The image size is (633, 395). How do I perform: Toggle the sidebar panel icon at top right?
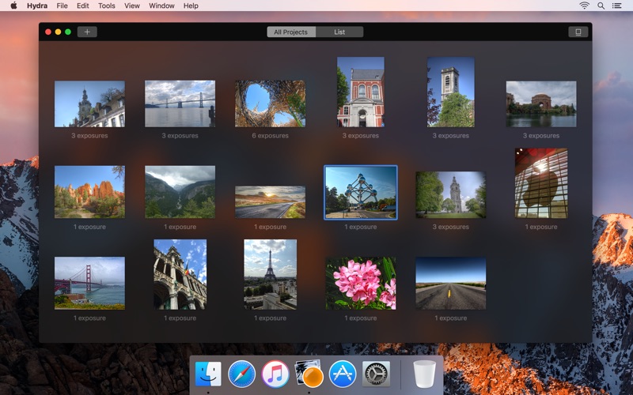pyautogui.click(x=578, y=32)
